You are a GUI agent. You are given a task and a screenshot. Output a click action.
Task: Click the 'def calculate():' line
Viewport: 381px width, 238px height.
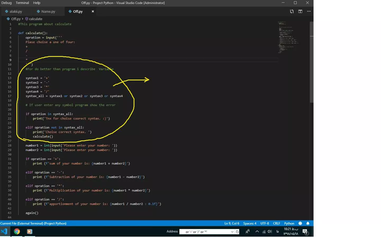(33, 33)
